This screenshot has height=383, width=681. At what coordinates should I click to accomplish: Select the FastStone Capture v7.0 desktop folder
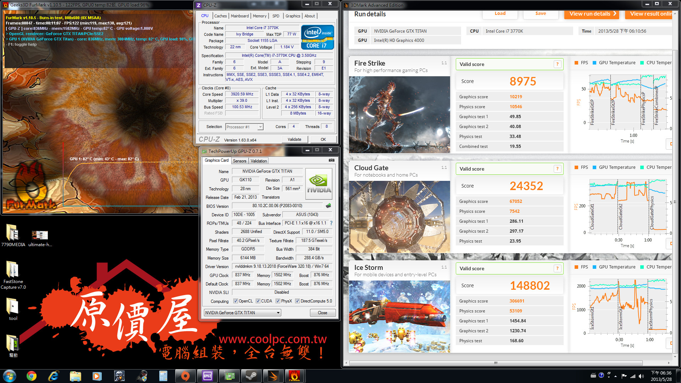coord(13,275)
